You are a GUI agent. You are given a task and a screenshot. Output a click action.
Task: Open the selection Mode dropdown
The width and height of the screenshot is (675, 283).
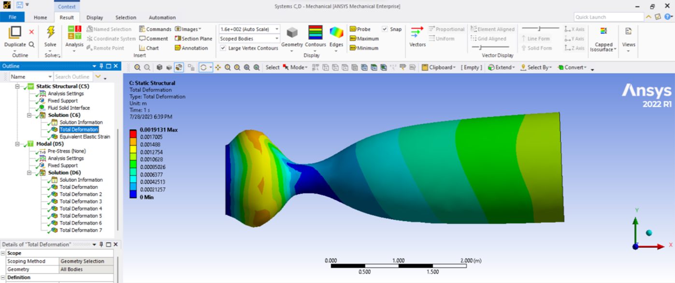(x=295, y=68)
